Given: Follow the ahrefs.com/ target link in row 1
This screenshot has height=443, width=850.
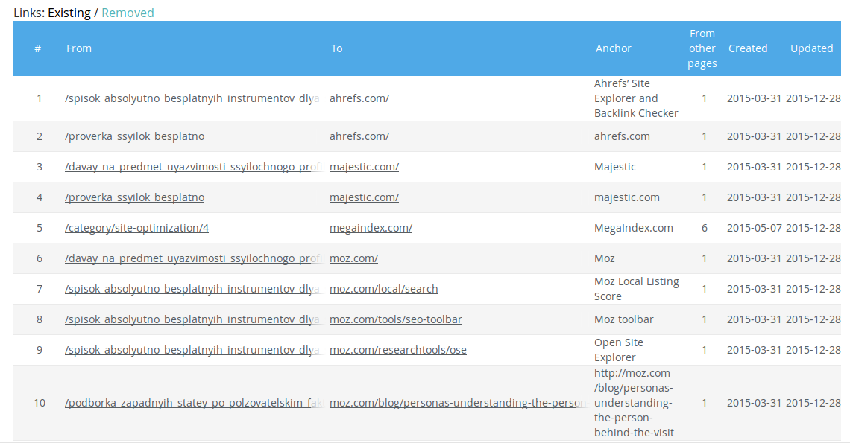Looking at the screenshot, I should [359, 98].
